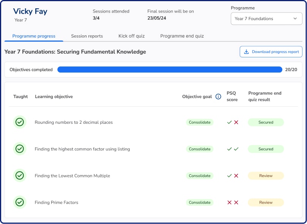Click taught checkmark for Finding Prime Factors
This screenshot has width=307, height=224.
tap(20, 202)
